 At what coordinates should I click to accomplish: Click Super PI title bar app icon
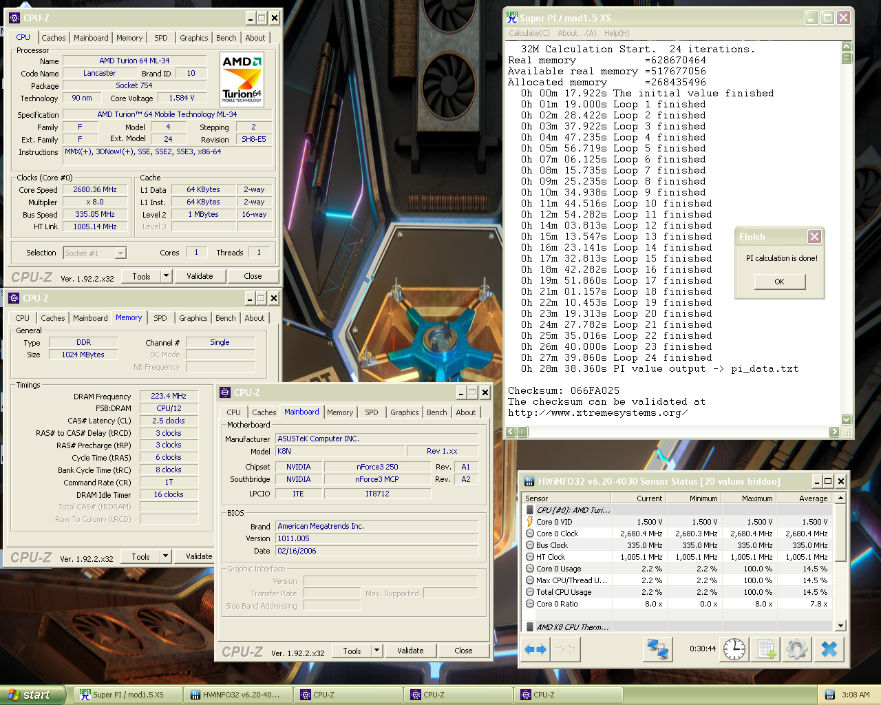pyautogui.click(x=511, y=17)
